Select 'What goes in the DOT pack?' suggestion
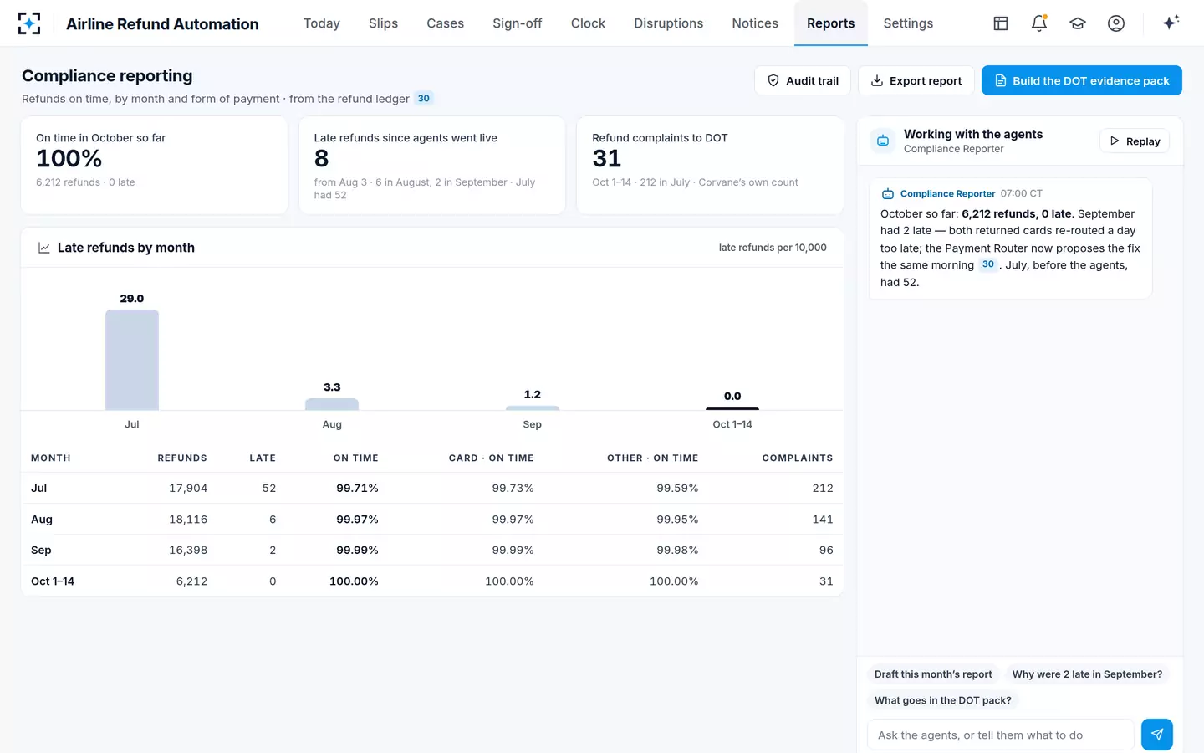The image size is (1204, 753). coord(943,700)
